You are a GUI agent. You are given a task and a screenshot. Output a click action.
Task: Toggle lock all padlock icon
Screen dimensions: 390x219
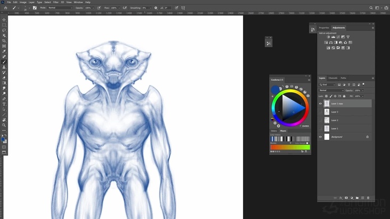click(344, 96)
